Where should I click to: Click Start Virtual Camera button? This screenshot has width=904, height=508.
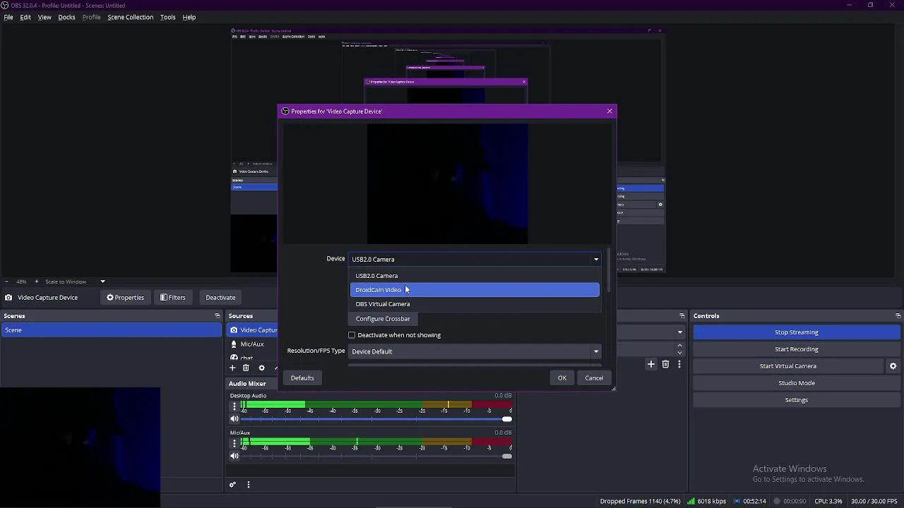click(787, 366)
